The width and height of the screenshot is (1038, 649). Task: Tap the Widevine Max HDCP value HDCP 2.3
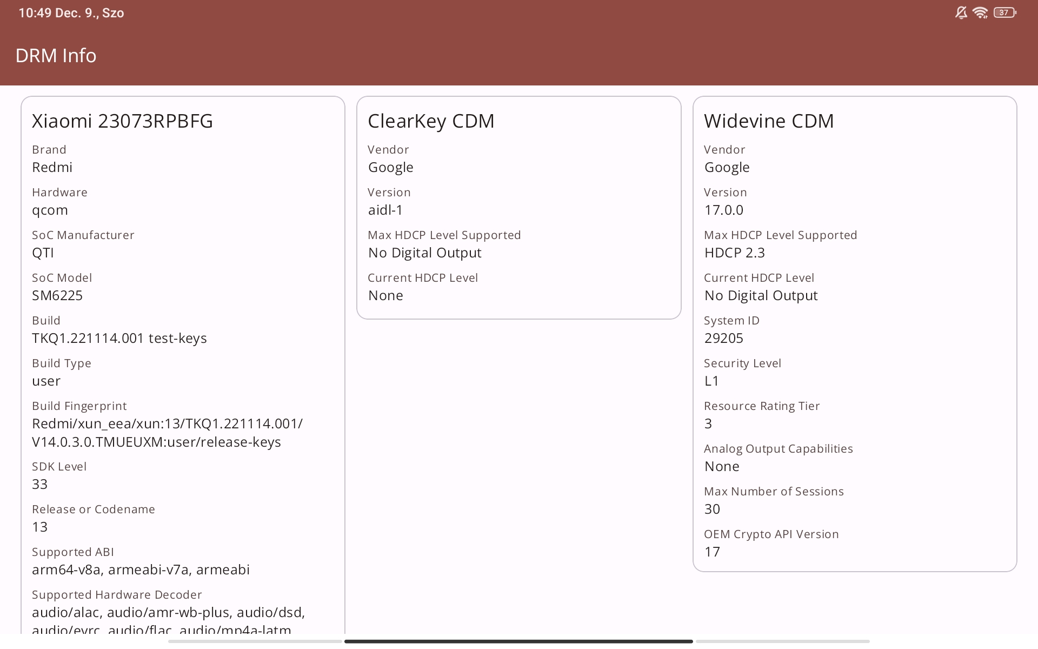[x=734, y=253]
